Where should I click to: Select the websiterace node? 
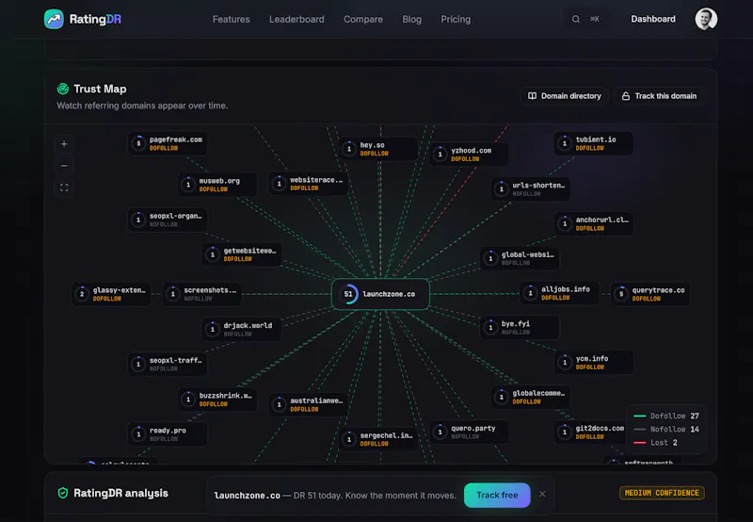pyautogui.click(x=309, y=184)
